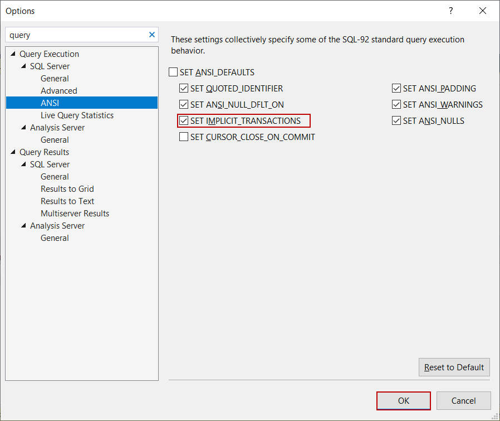Viewport: 500px width, 421px height.
Task: Click the Reset to Default button
Action: coord(454,367)
